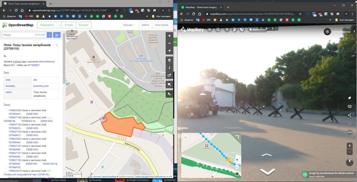Open the Mapillary detections tag icon

click(x=242, y=29)
